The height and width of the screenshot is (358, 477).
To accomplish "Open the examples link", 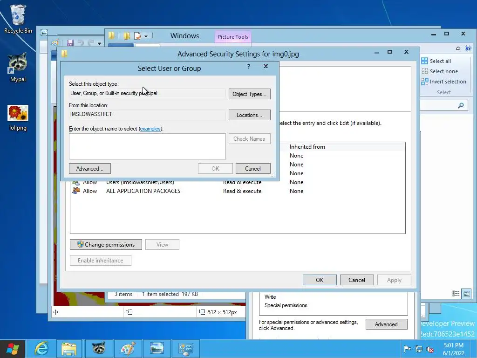I will (x=150, y=129).
